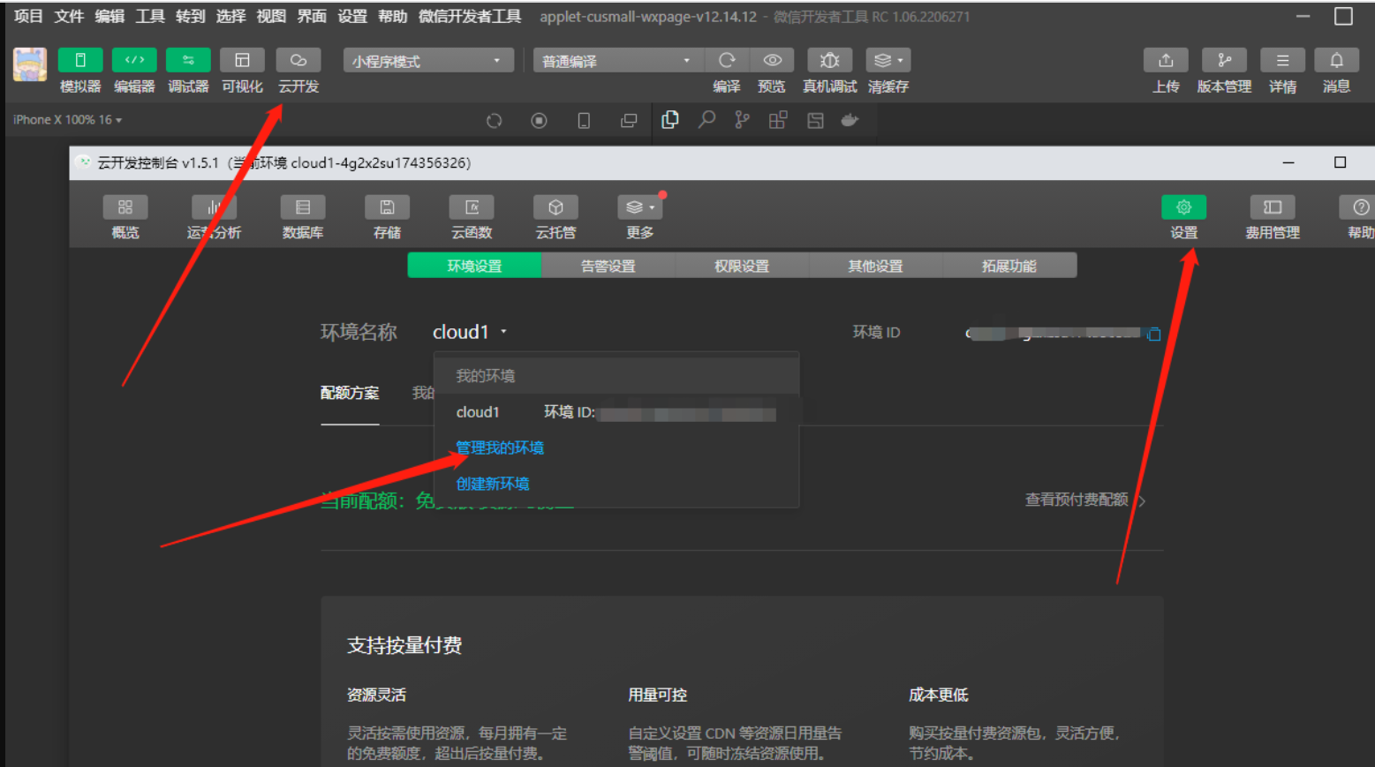Open 云函数 cloud functions panel
Screen dimensions: 1375x767
point(472,208)
